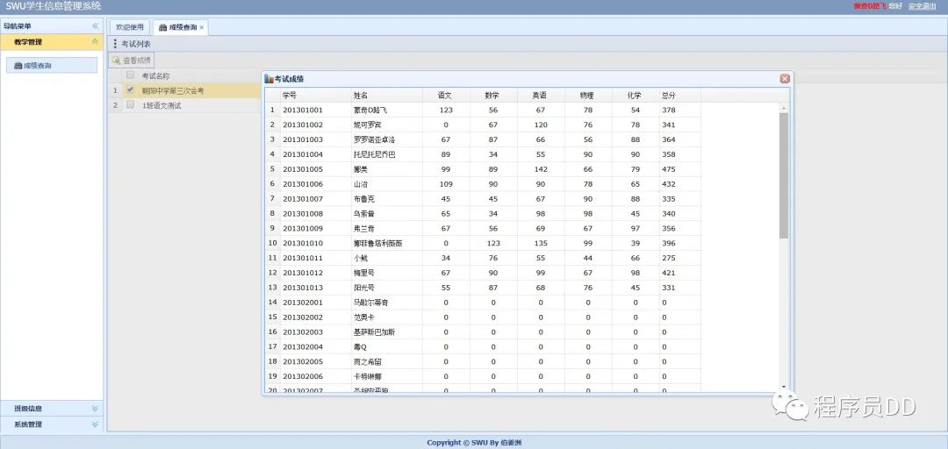Click the 考试成绩 dialog chart icon
The image size is (948, 449).
coord(269,79)
